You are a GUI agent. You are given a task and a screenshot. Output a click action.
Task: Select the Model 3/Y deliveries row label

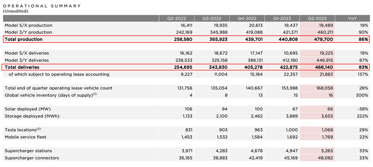[26, 60]
